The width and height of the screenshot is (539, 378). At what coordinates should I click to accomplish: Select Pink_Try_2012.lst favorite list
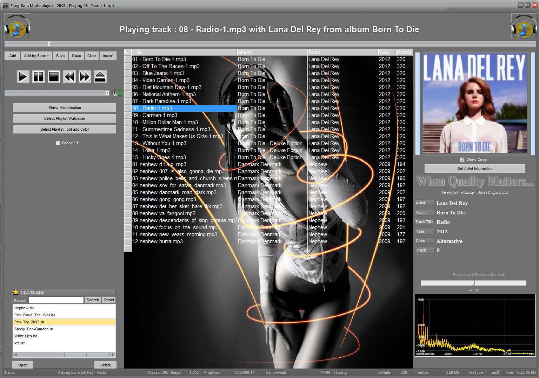64,322
